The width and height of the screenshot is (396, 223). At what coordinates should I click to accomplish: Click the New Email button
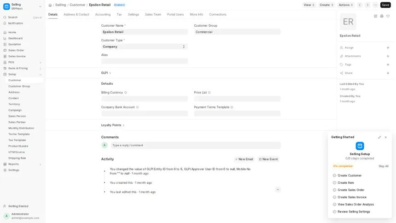(244, 159)
